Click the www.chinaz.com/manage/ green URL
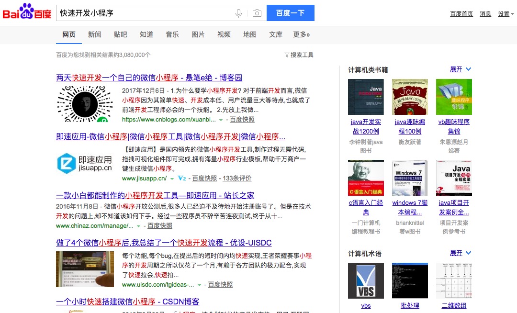This screenshot has height=313, width=517. (95, 226)
